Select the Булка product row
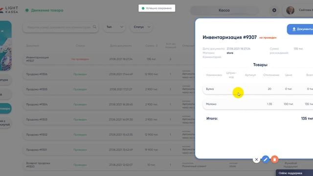 pyautogui.click(x=258, y=89)
